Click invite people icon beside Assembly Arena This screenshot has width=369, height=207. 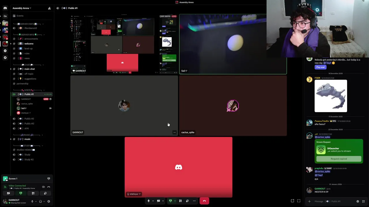pos(49,8)
